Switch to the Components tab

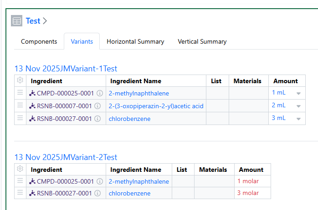click(x=39, y=41)
